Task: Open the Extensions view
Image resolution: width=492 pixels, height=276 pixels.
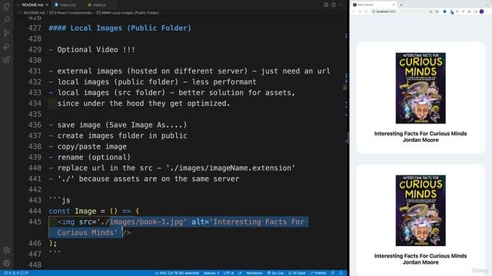Action: click(6, 60)
